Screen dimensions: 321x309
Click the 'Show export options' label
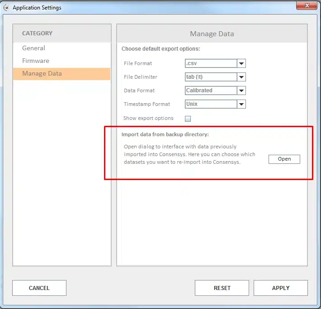(x=148, y=118)
